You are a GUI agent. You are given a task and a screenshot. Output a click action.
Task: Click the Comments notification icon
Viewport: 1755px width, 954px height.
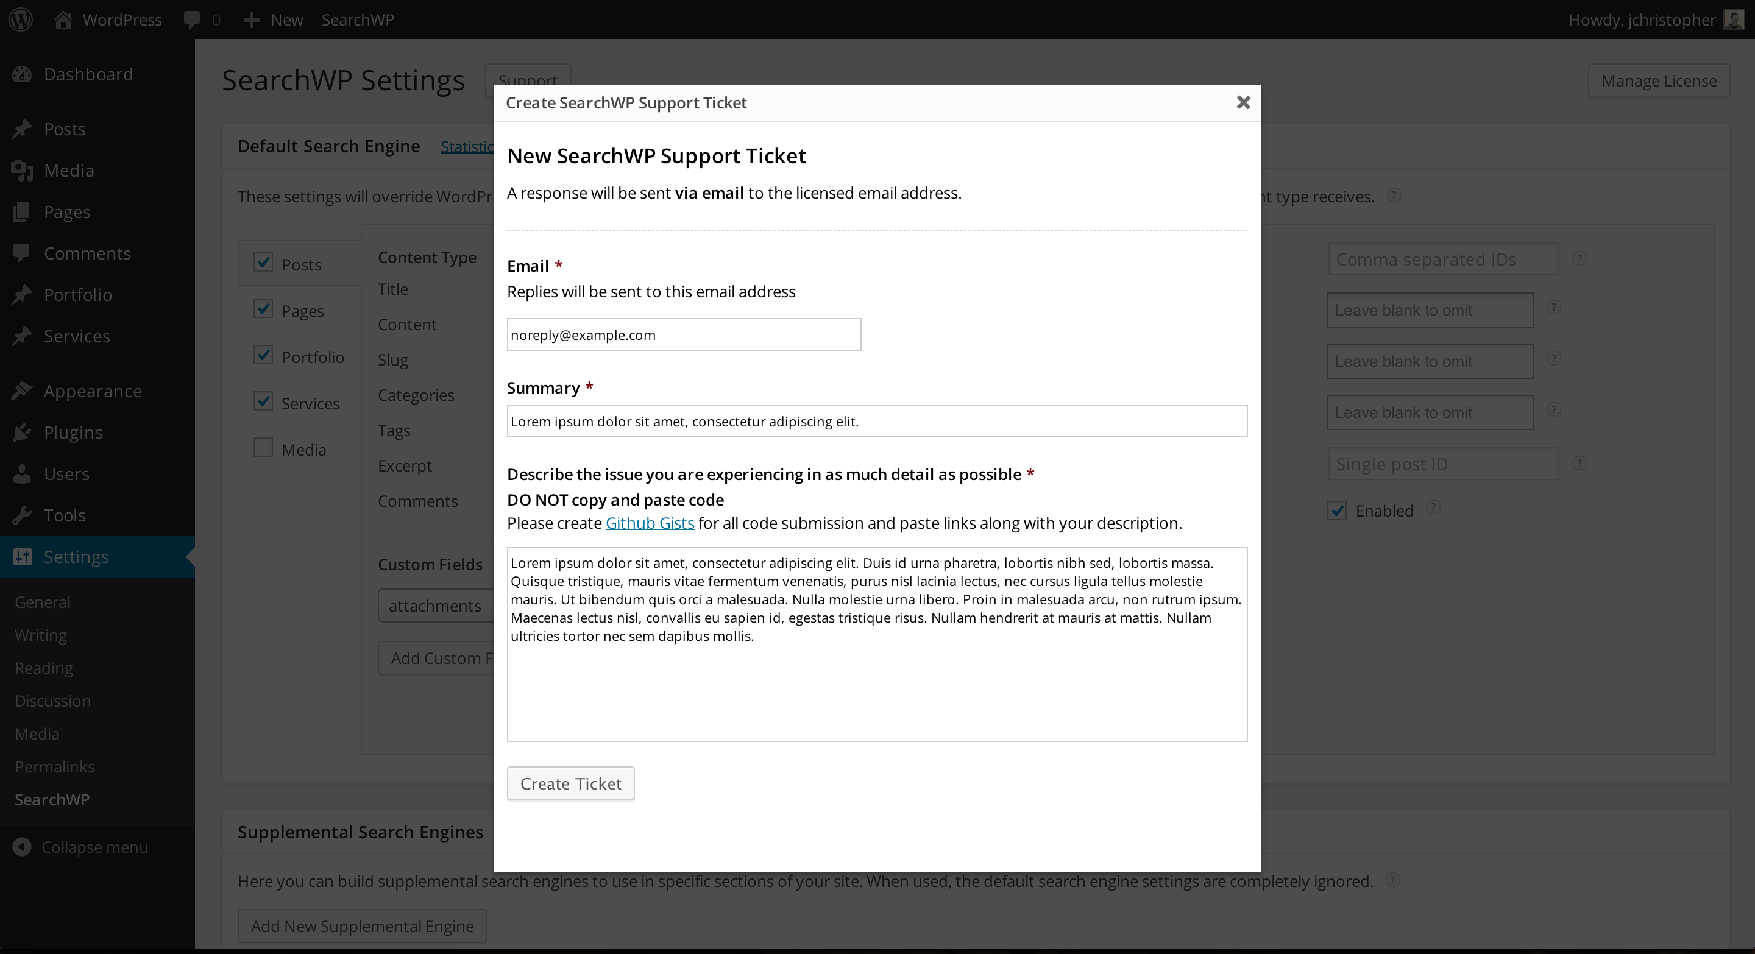191,19
